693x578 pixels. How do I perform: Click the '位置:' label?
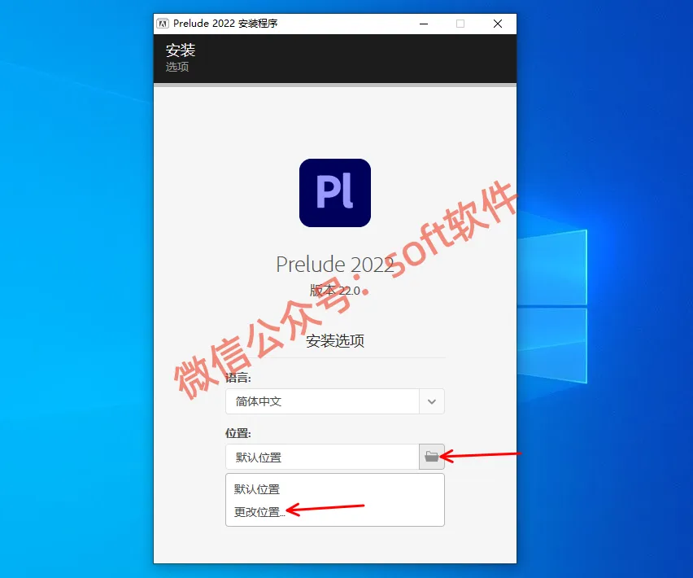click(238, 433)
